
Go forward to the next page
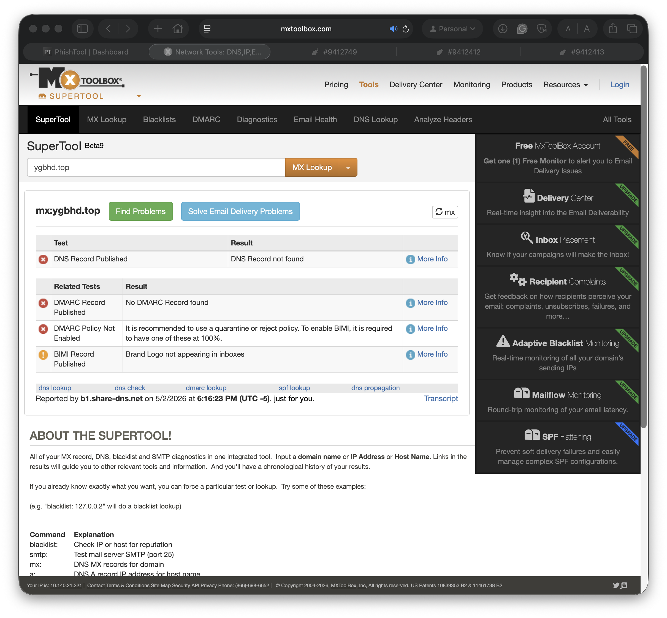tap(128, 29)
